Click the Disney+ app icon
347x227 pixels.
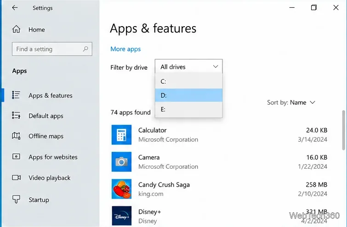click(x=121, y=216)
